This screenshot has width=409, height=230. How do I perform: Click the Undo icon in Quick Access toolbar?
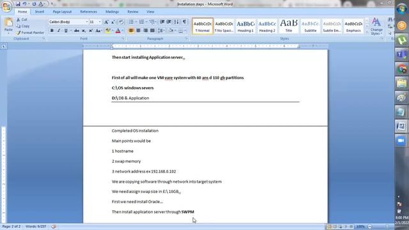click(x=24, y=4)
